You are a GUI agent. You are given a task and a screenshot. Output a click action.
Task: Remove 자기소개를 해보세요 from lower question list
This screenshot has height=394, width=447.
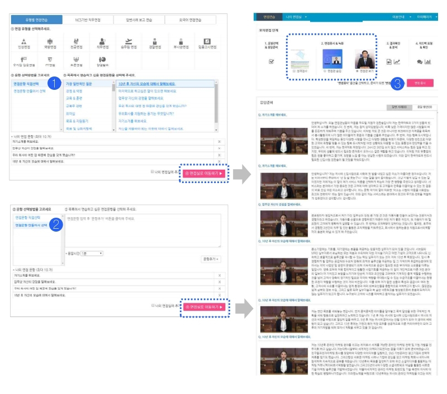[220, 275]
